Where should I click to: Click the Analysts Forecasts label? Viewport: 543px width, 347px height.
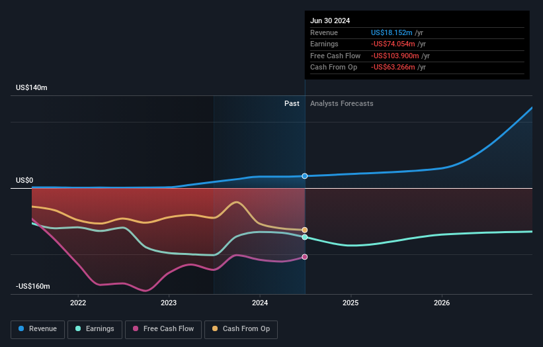pos(342,104)
